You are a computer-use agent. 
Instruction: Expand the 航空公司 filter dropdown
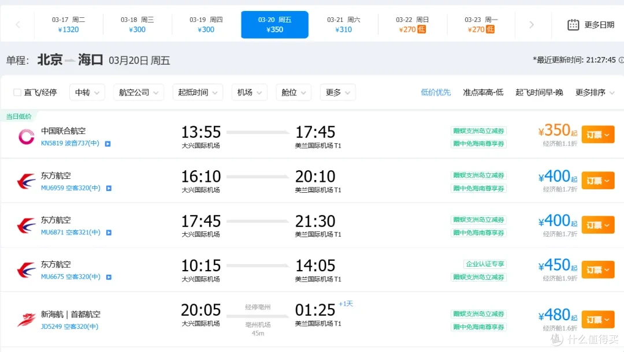(x=139, y=92)
